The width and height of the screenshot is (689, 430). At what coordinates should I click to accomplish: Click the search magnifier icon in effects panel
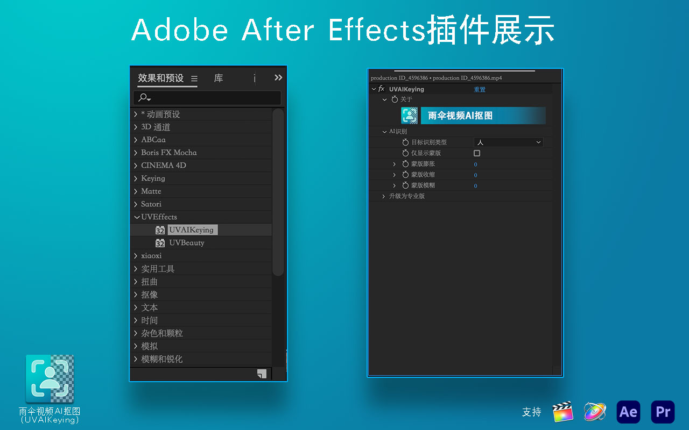coord(144,98)
